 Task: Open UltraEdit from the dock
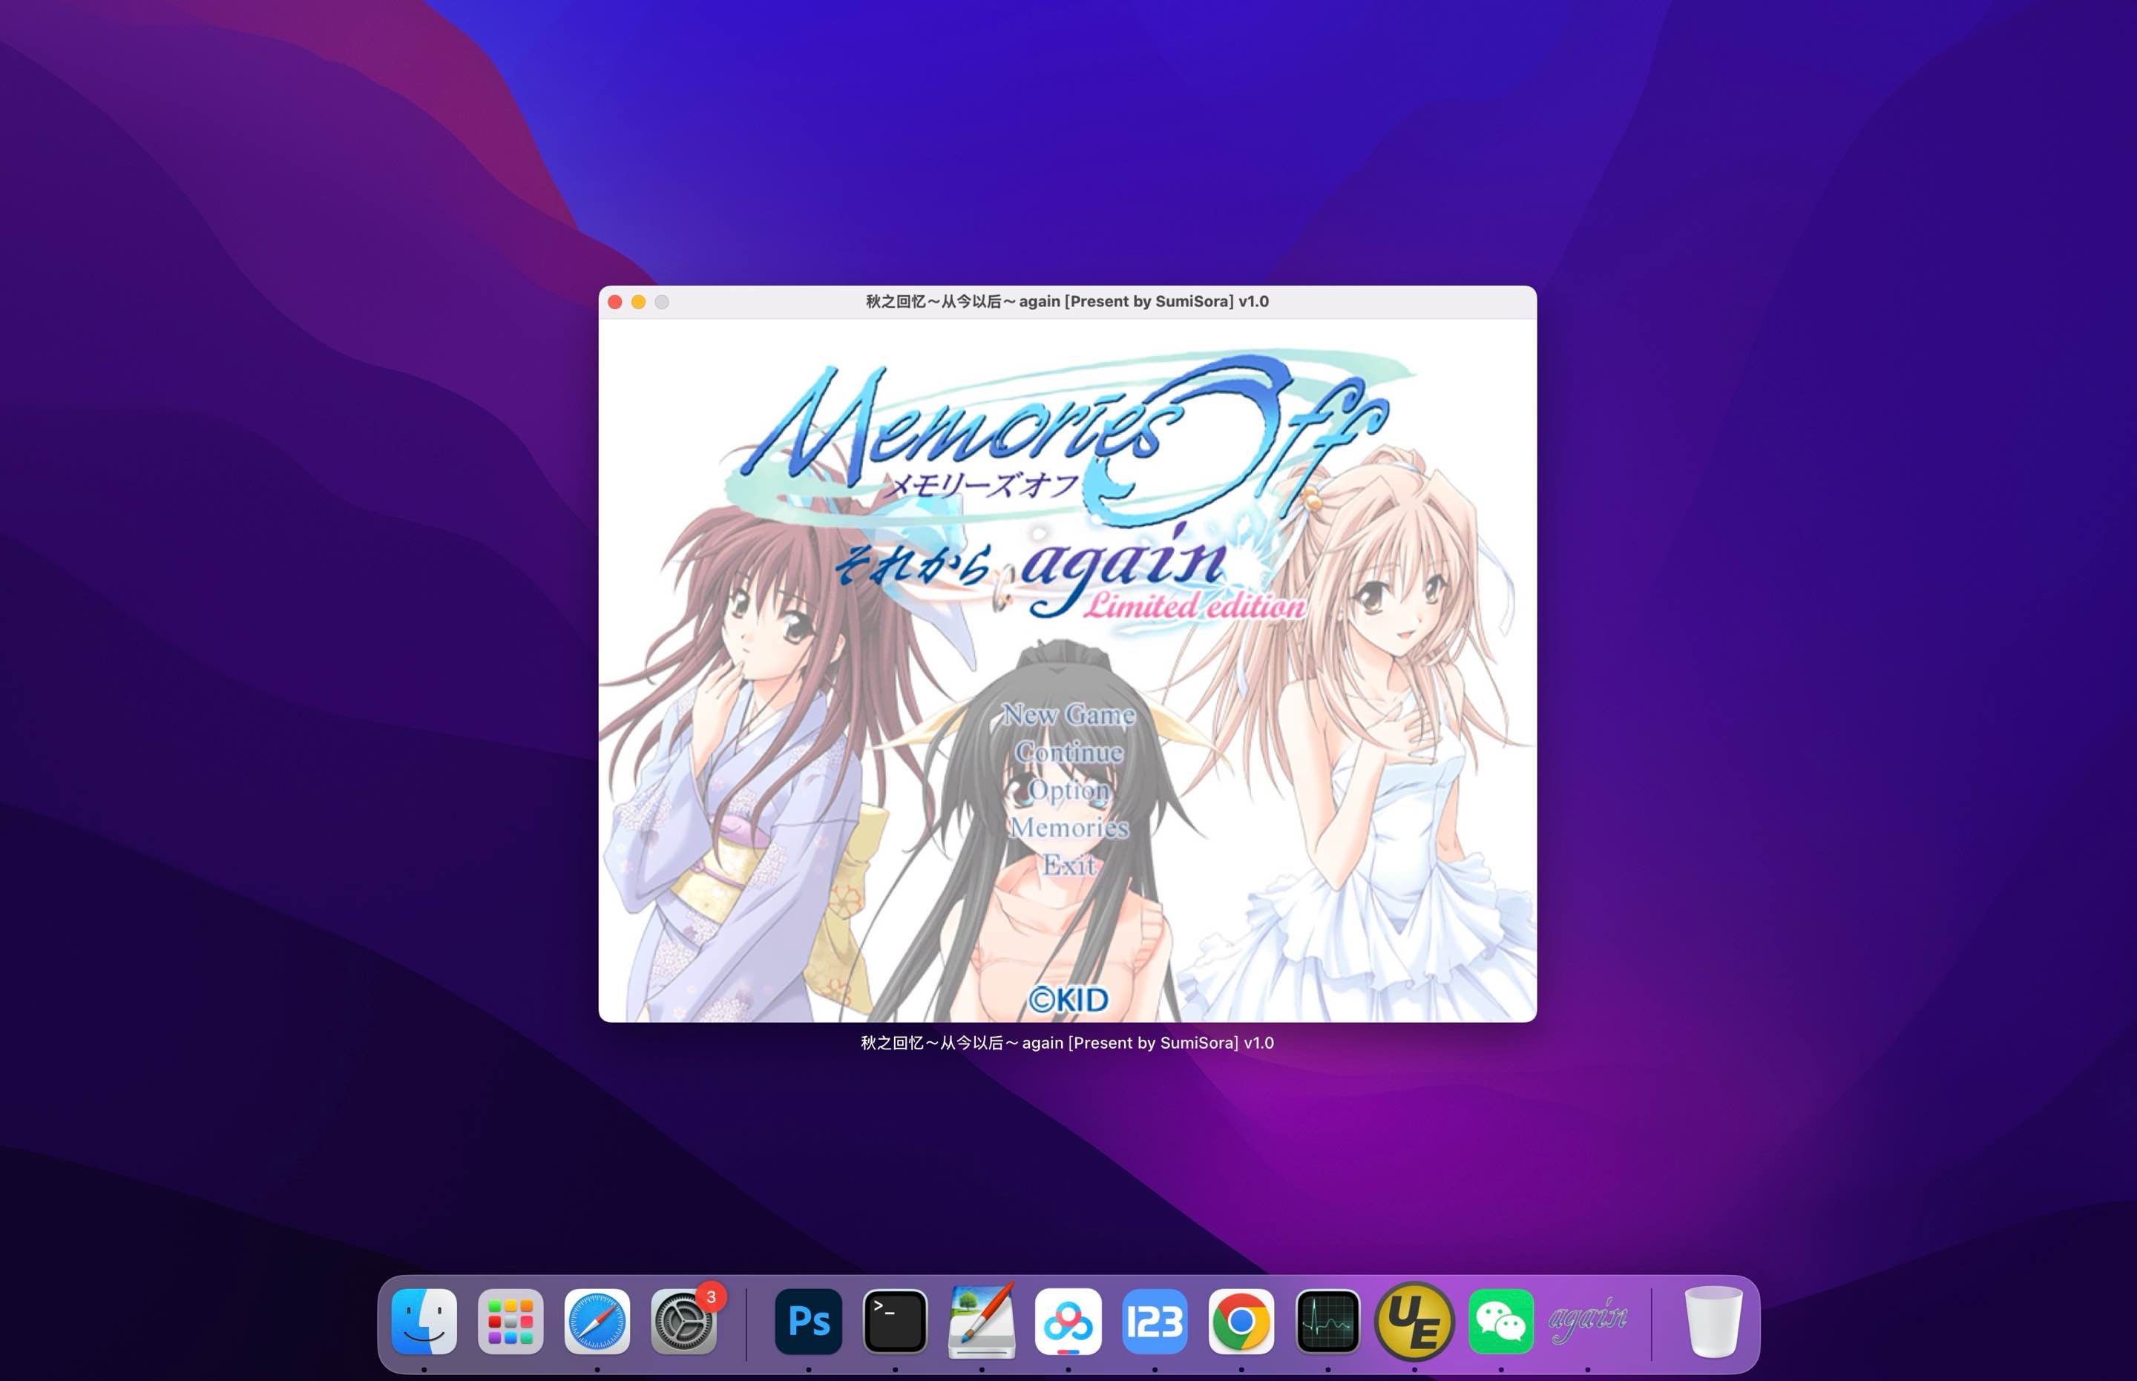point(1414,1322)
